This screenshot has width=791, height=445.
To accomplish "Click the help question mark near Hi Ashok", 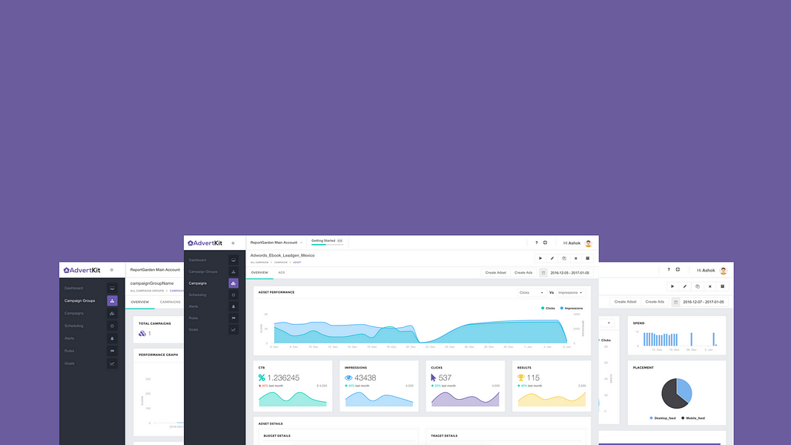I will [x=536, y=243].
